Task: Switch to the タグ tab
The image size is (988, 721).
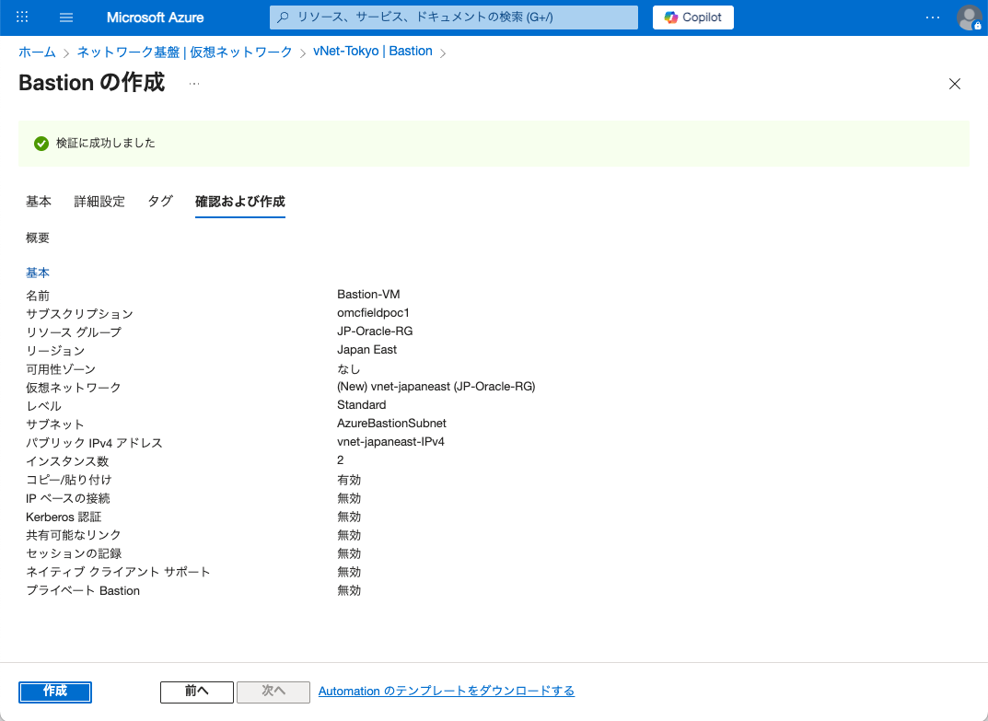Action: 160,202
